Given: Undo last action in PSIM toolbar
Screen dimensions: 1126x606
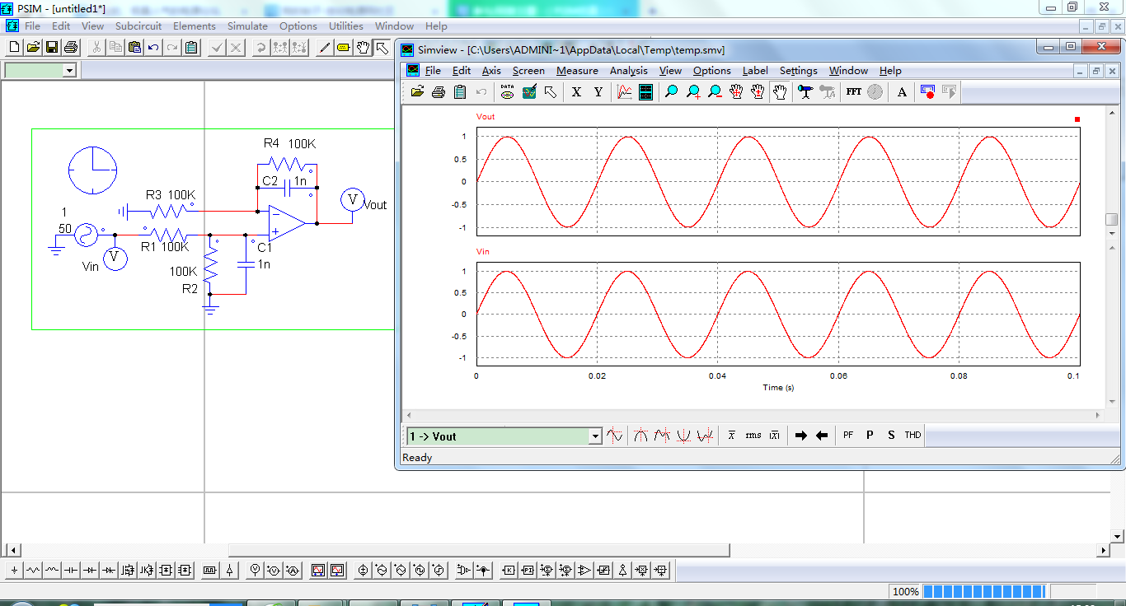Looking at the screenshot, I should coord(153,48).
